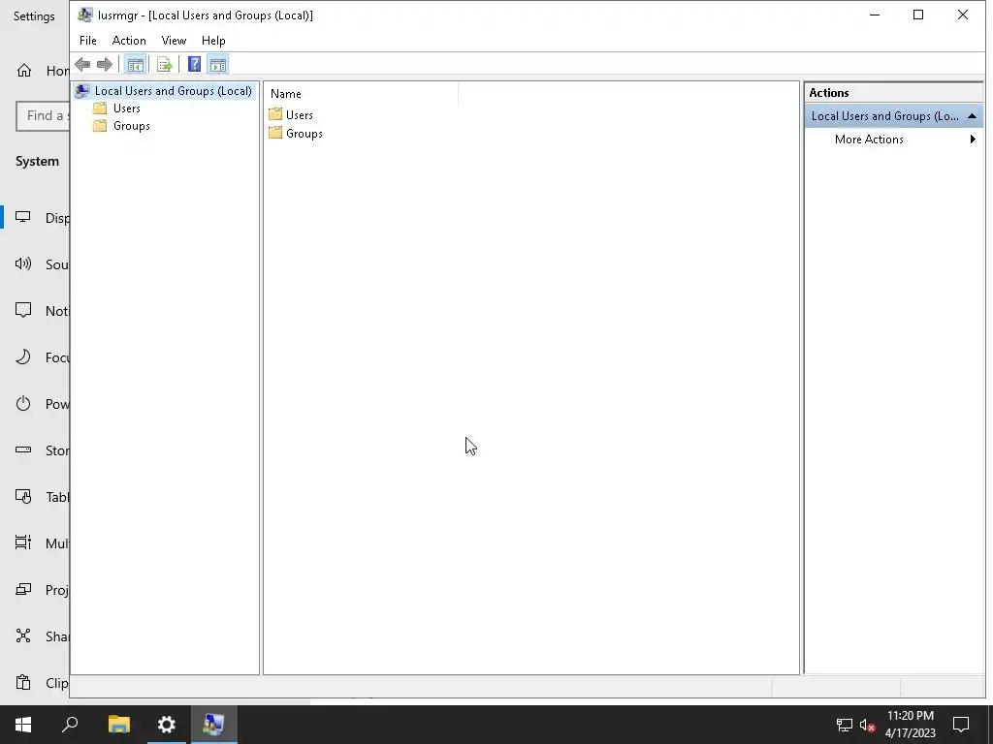993x744 pixels.
Task: Click network icon in system tray
Action: [845, 725]
